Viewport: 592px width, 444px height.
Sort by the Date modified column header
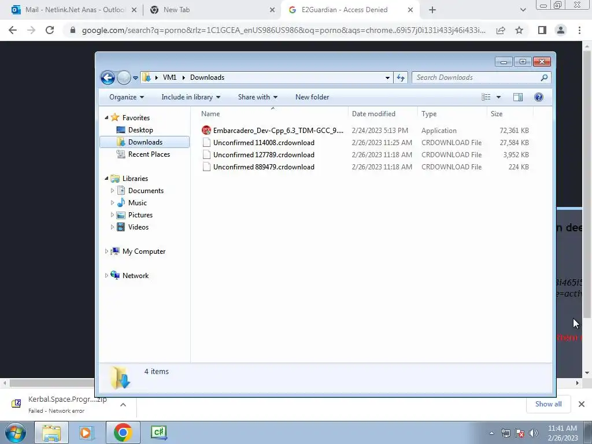[x=383, y=114]
